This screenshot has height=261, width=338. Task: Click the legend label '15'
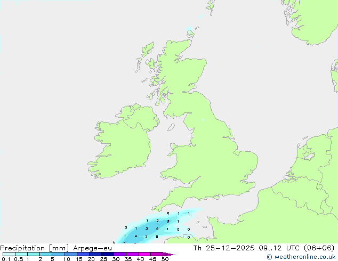[x=79, y=259]
